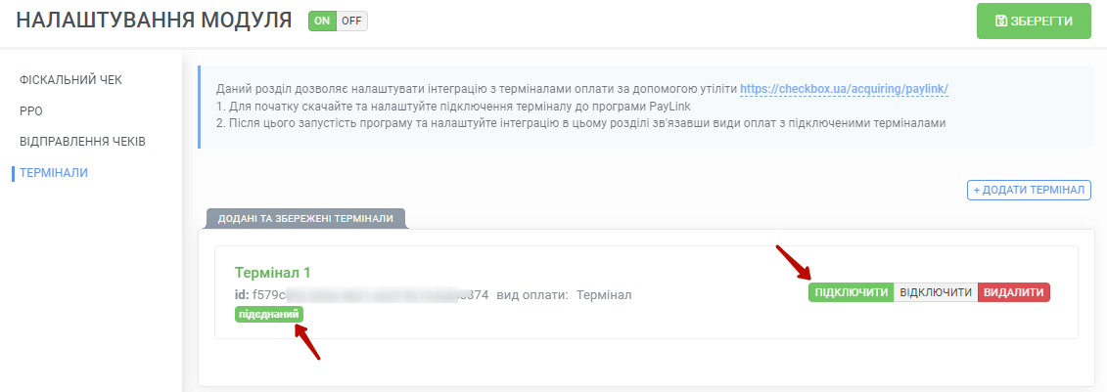Click the blurred terminal id value
The width and height of the screenshot is (1107, 392).
click(370, 294)
